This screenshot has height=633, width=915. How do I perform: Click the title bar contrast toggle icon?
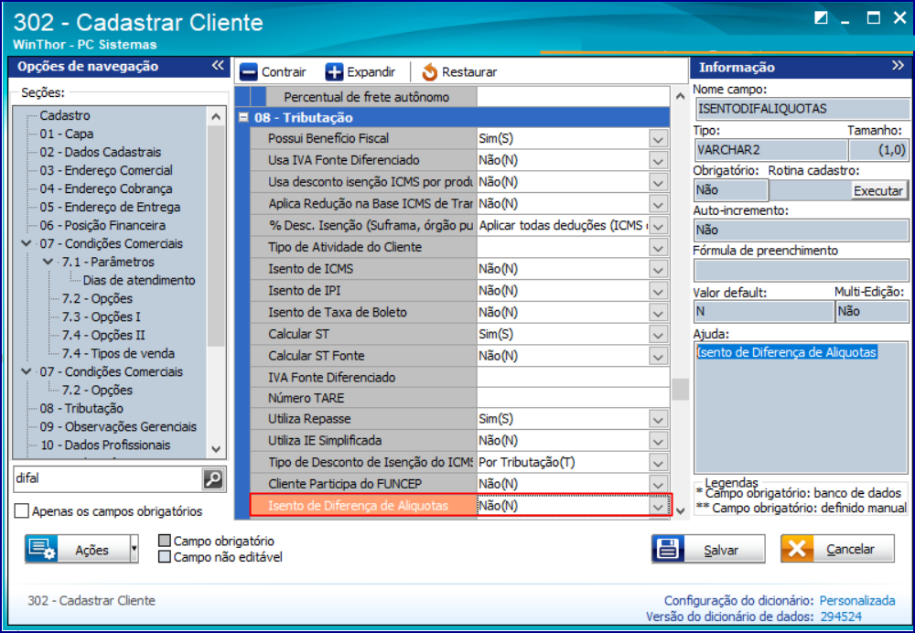(x=821, y=17)
